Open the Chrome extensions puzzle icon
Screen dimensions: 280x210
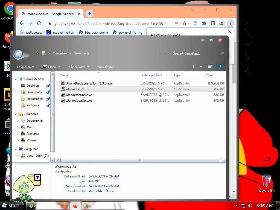click(204, 24)
